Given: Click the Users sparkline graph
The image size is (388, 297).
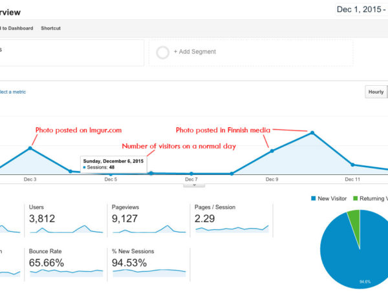Looking at the screenshot, I should point(66,229).
